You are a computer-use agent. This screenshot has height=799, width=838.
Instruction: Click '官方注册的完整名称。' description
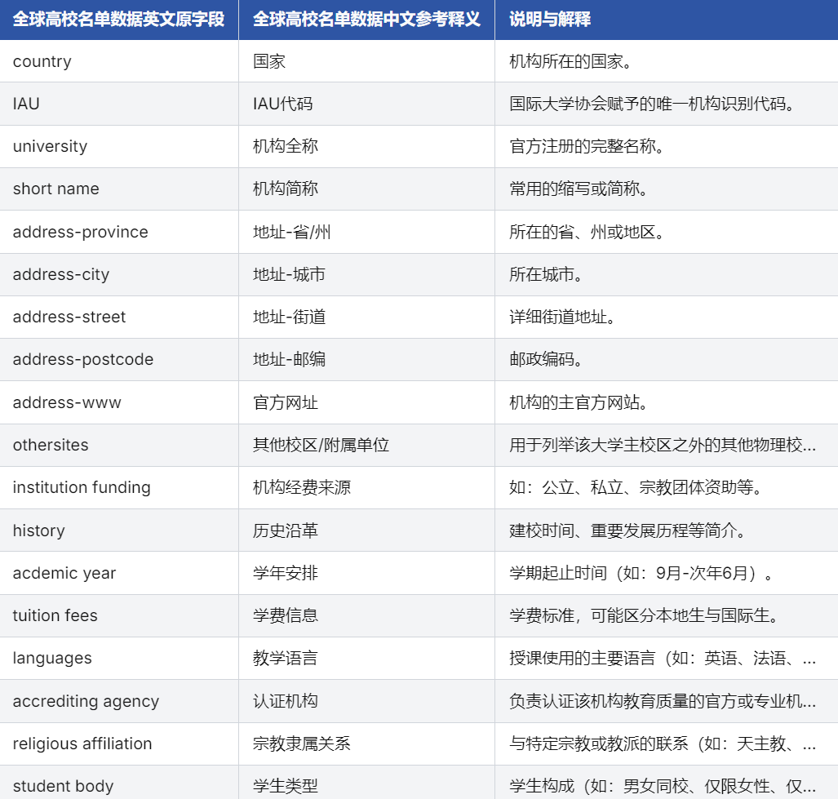coord(587,146)
